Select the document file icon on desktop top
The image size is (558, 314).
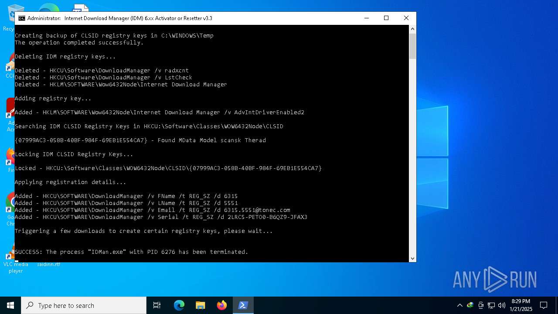click(81, 8)
